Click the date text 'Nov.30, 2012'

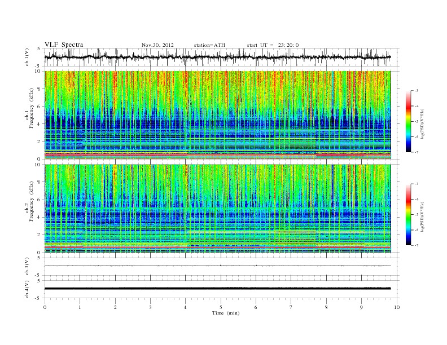click(x=157, y=45)
